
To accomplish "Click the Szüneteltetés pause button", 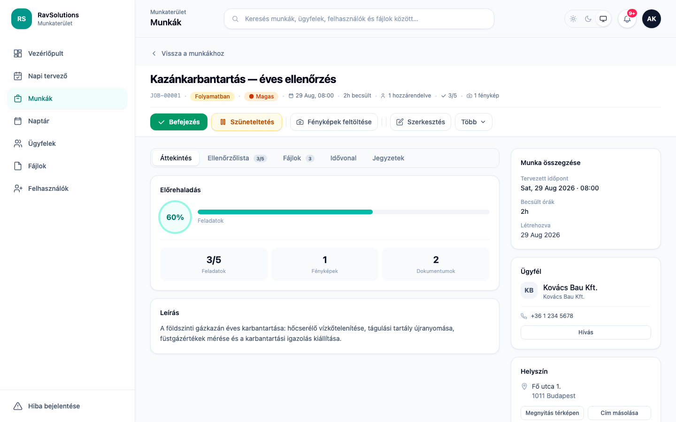I will click(247, 122).
